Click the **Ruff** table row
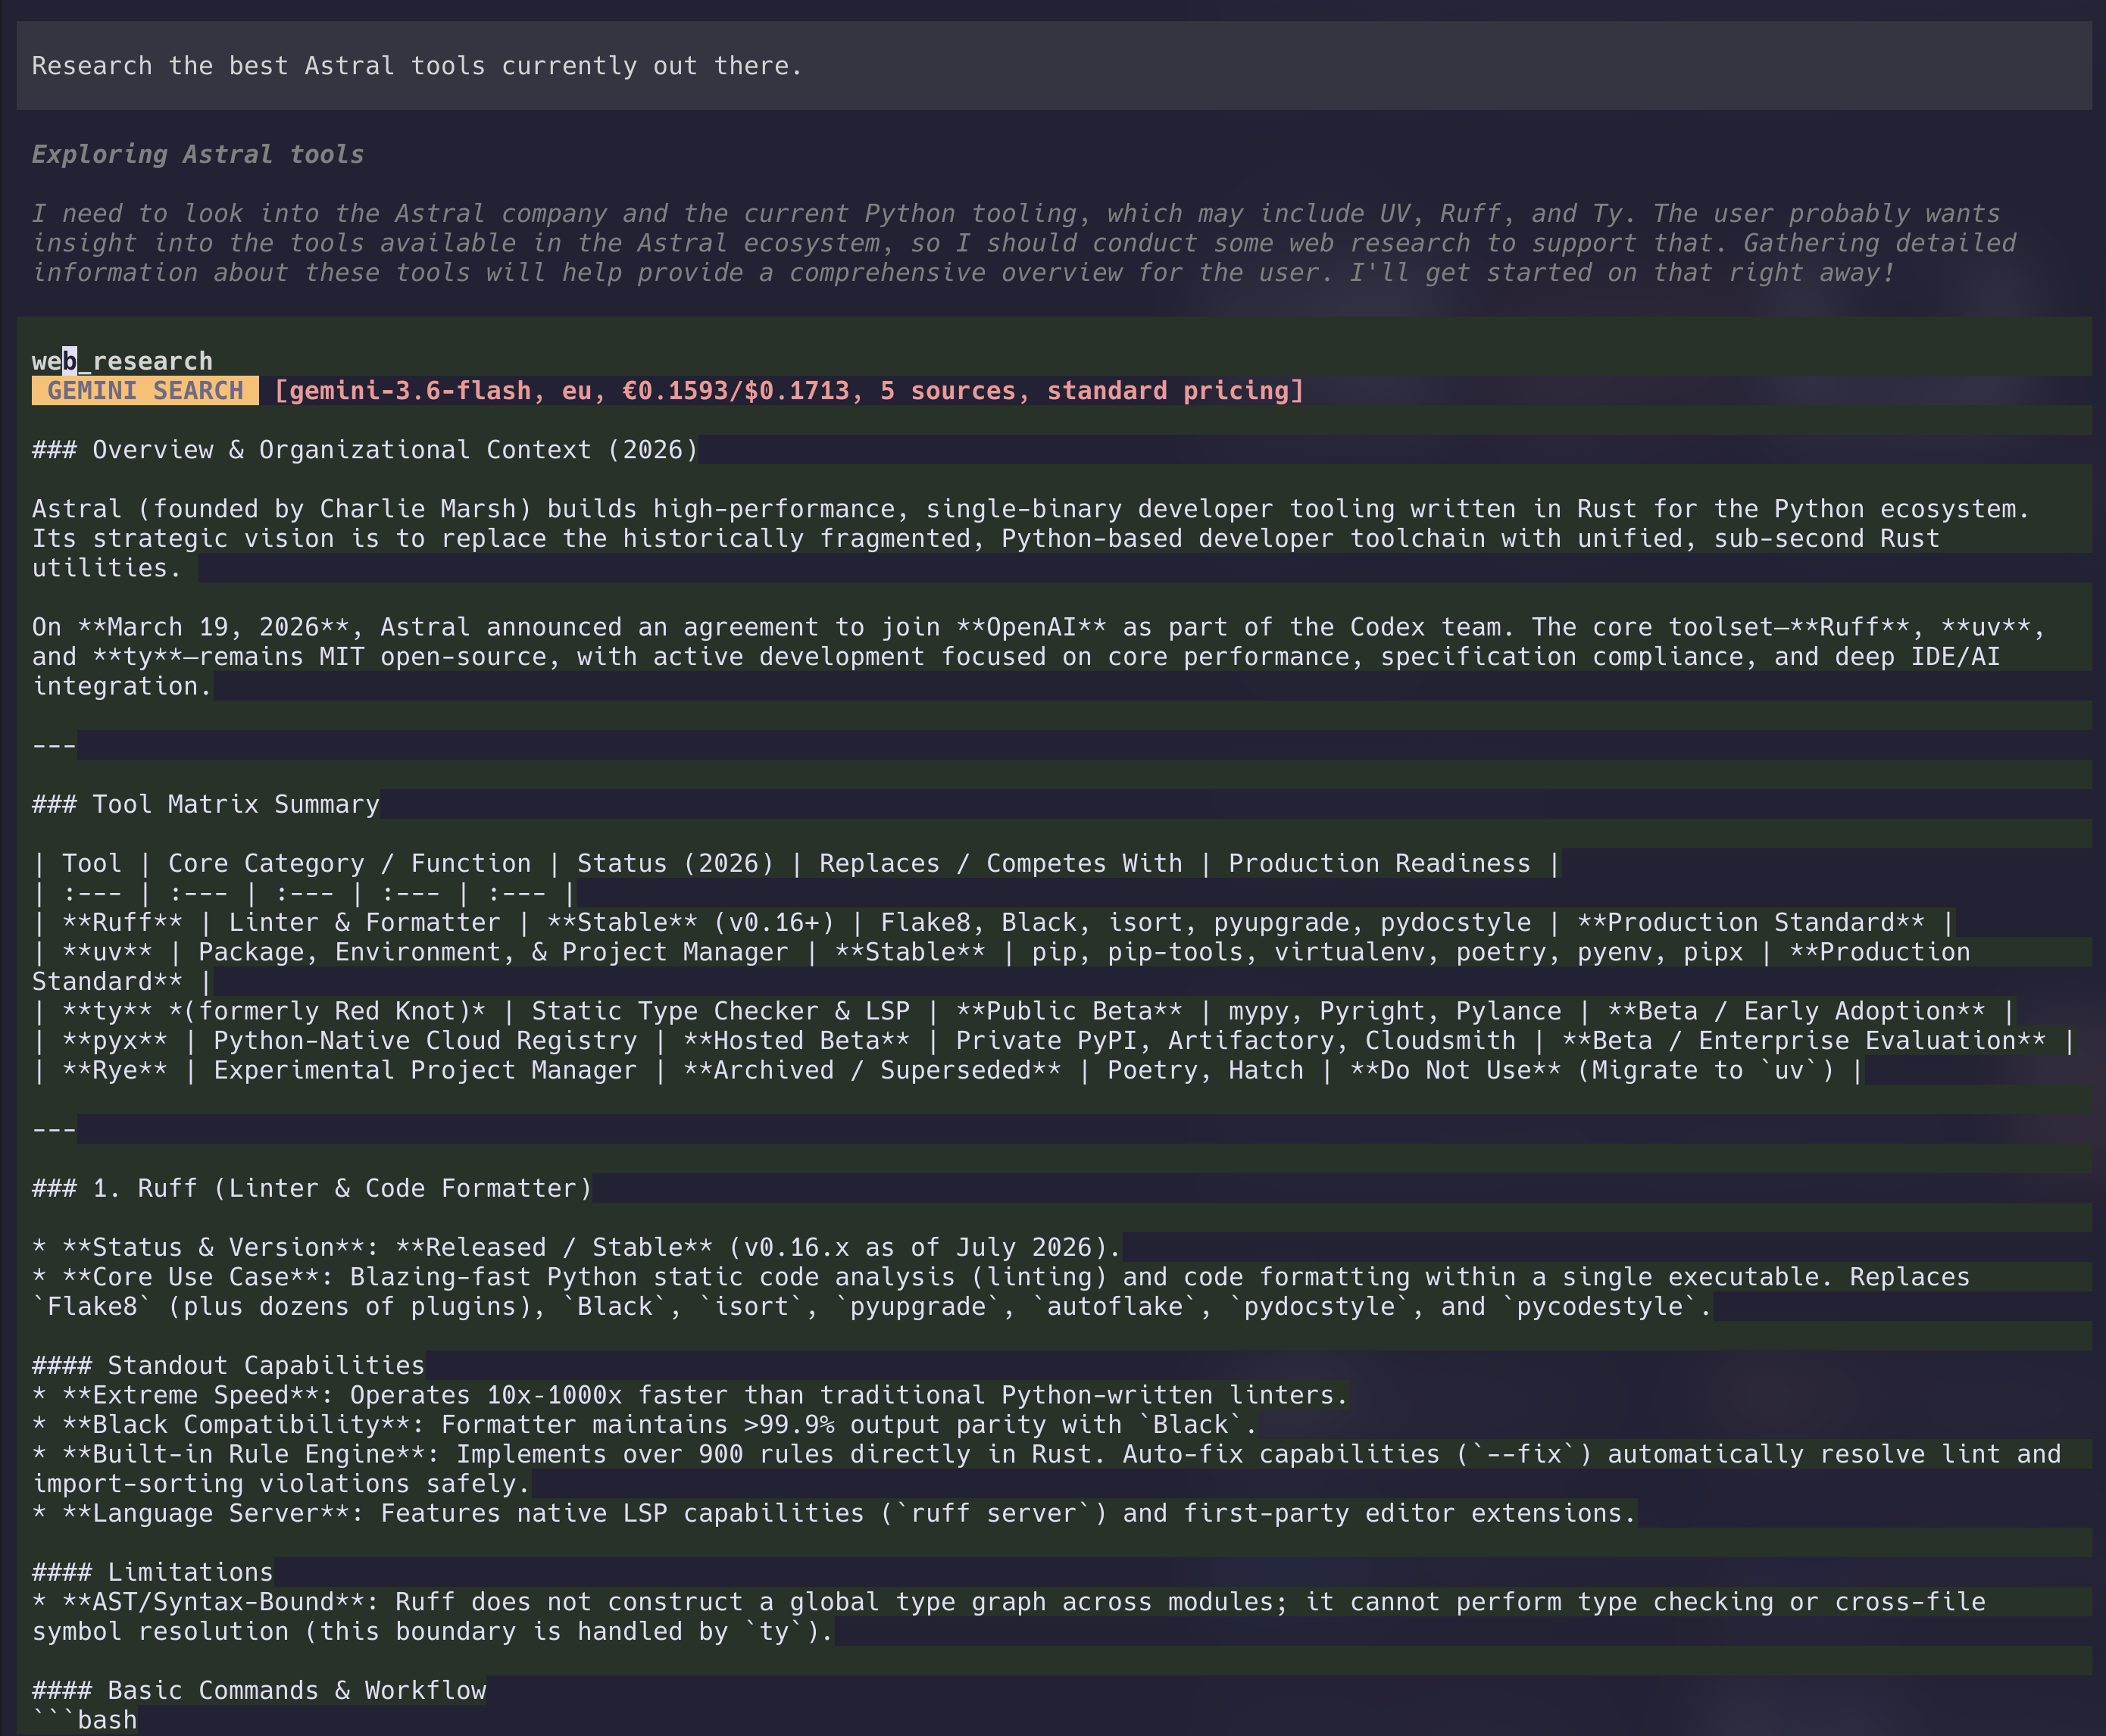The height and width of the screenshot is (1736, 2106). coord(993,923)
